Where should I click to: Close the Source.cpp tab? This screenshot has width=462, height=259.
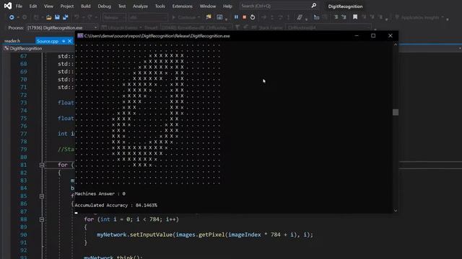[69, 41]
